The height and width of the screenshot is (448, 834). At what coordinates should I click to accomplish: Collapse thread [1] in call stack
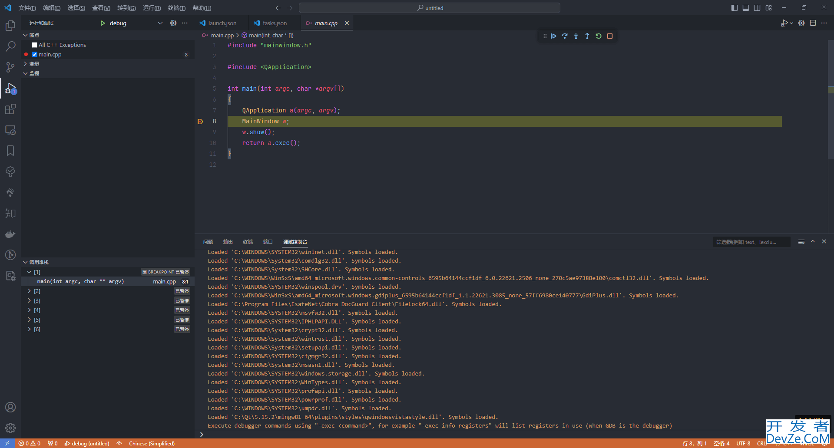point(29,272)
